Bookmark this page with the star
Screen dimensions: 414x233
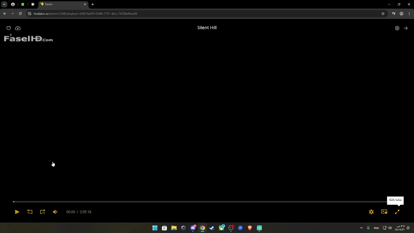pos(383,14)
